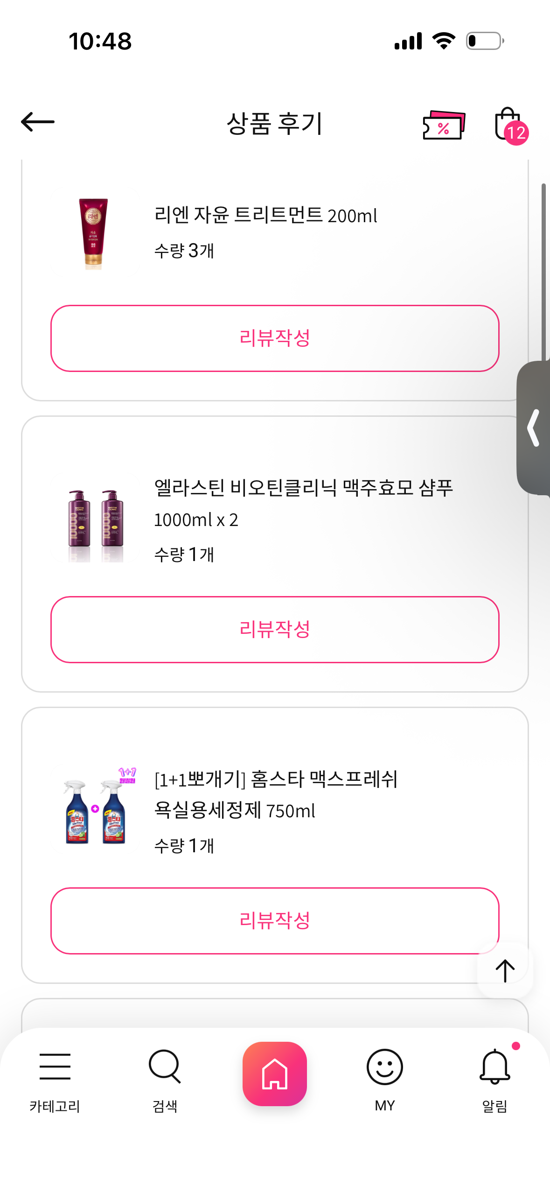Tap the scroll-to-top arrow button
The image size is (550, 1193).
505,970
